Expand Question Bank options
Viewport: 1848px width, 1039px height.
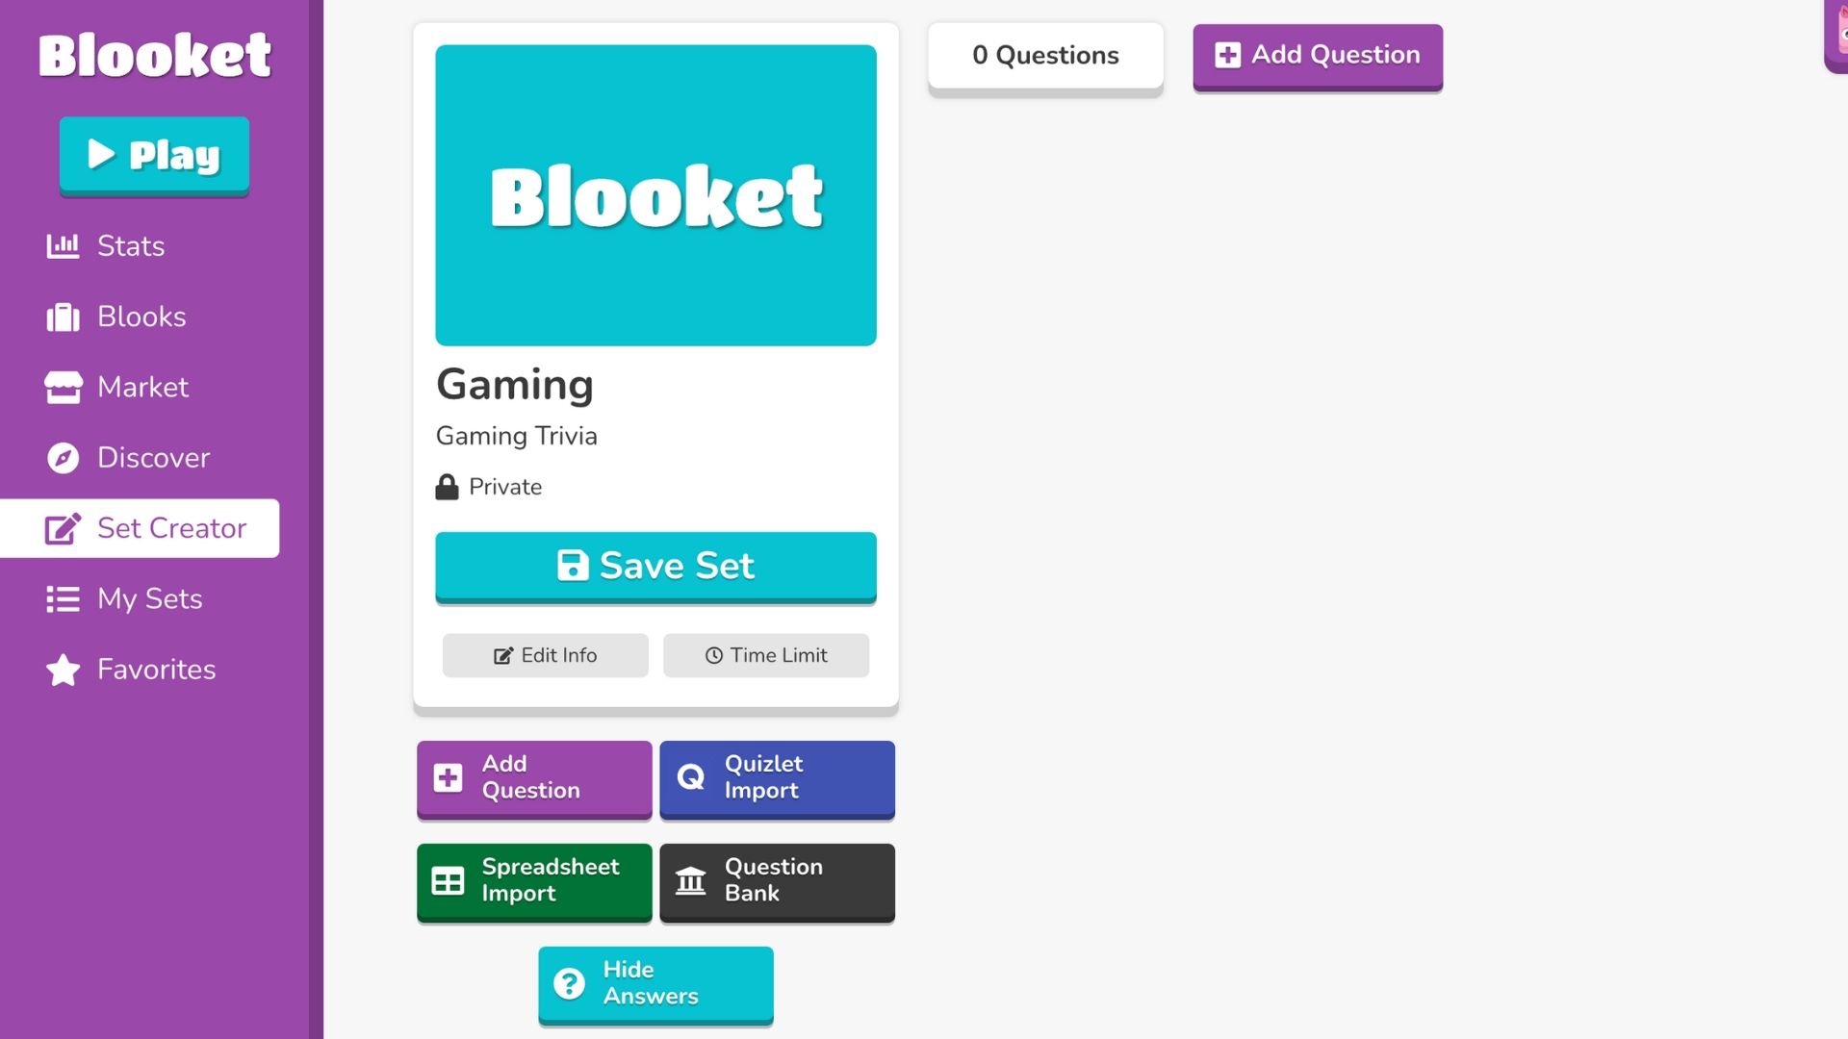(x=777, y=879)
